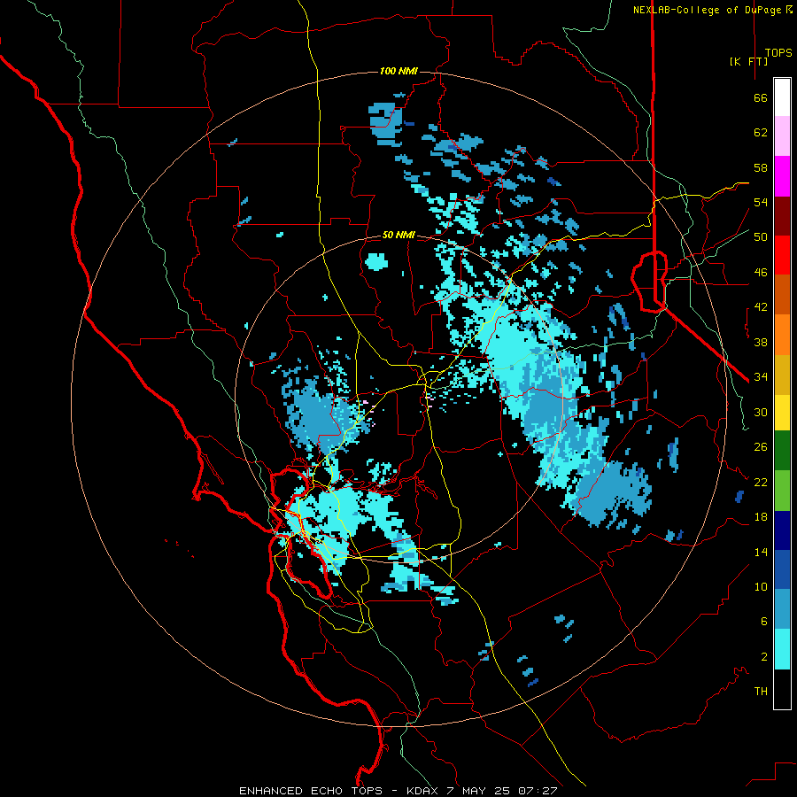The width and height of the screenshot is (797, 797).
Task: Click the medium royal blue legend swatch
Action: 782,569
